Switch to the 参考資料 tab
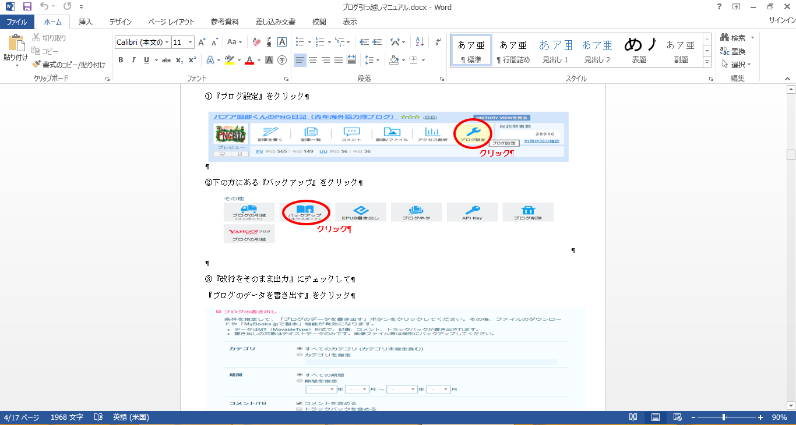The height and width of the screenshot is (425, 796). click(x=225, y=22)
